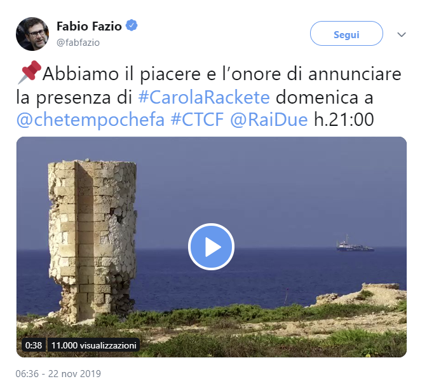Expand the tweet options chevron
427x386 pixels.
(402, 34)
